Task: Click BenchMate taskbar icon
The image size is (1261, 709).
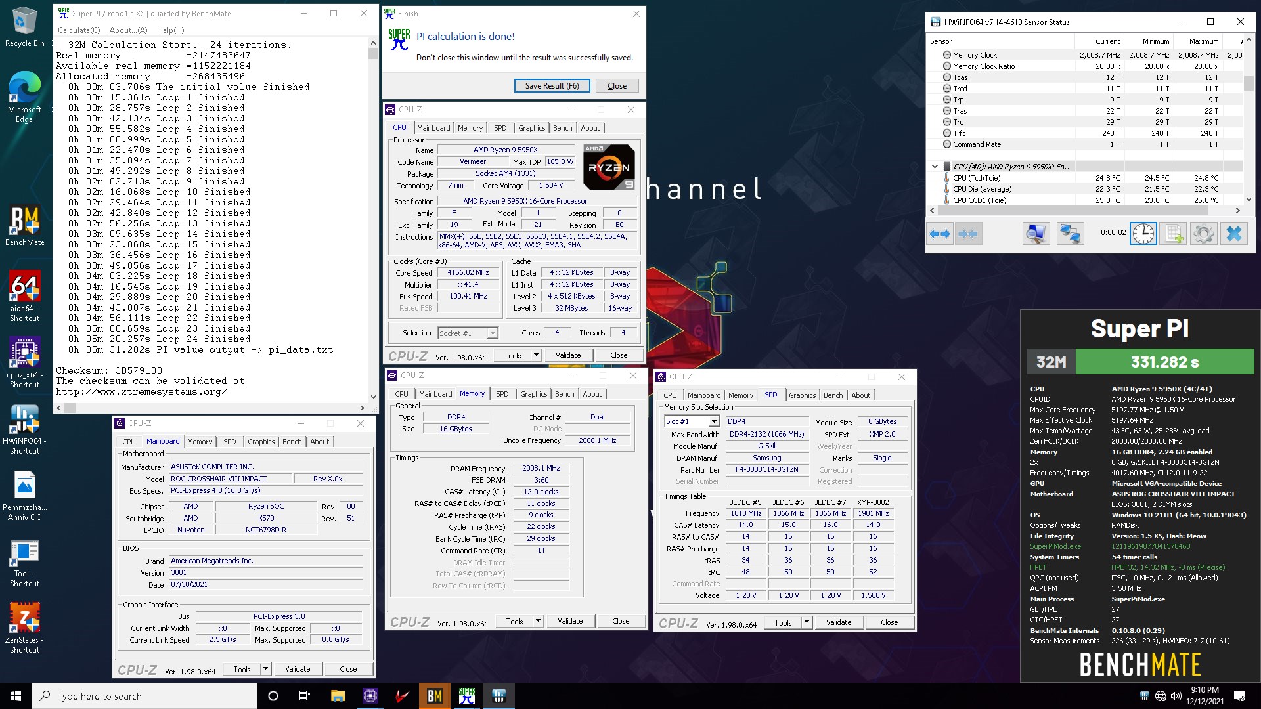Action: tap(435, 696)
